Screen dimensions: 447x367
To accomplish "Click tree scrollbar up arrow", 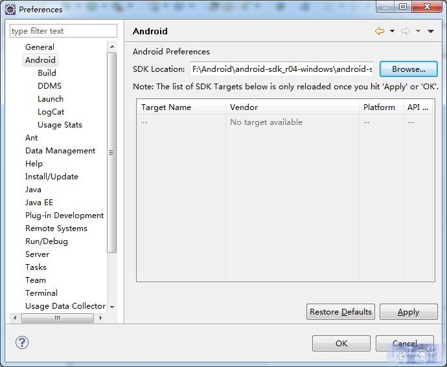I will 112,47.
